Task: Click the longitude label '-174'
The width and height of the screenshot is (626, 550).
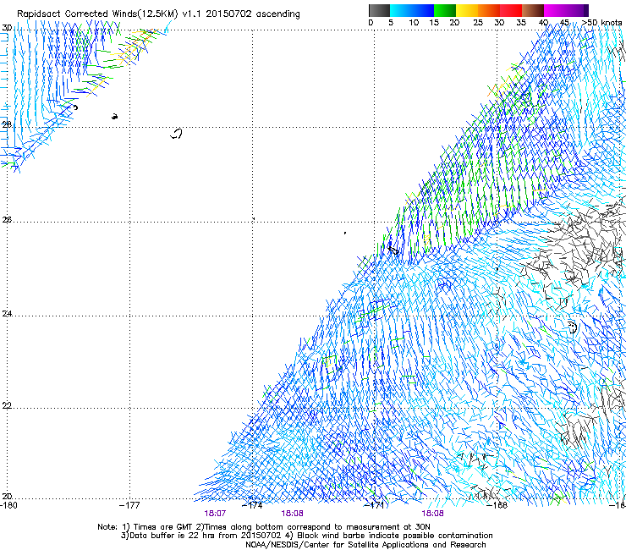Action: [x=253, y=505]
